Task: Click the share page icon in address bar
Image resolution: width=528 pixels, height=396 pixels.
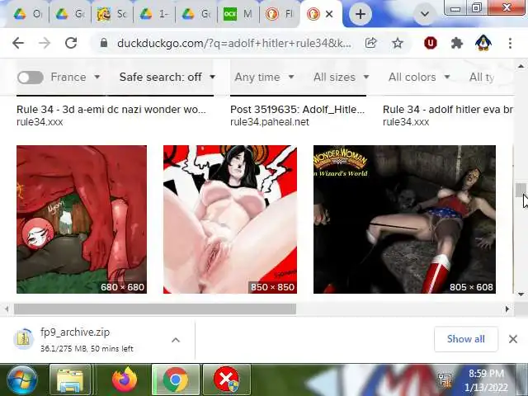Action: tap(370, 43)
